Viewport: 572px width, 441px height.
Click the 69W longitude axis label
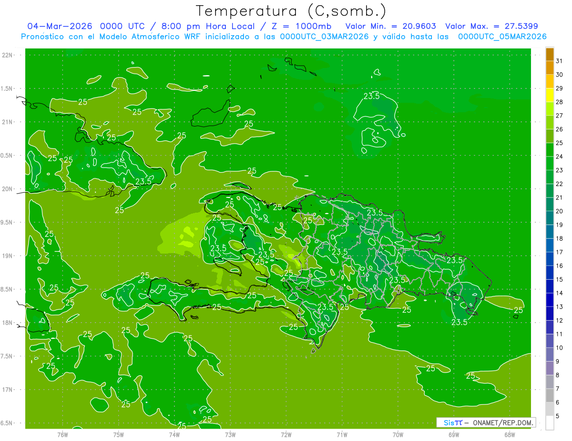(x=454, y=434)
